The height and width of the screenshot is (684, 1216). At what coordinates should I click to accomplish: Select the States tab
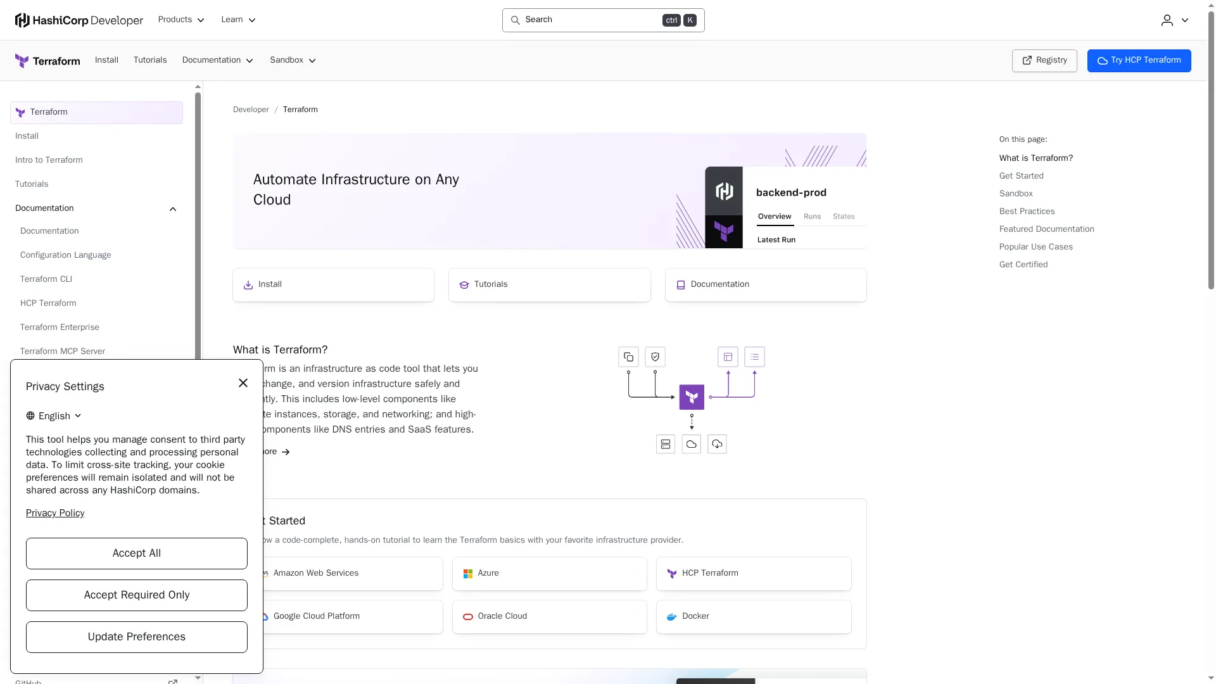[844, 217]
